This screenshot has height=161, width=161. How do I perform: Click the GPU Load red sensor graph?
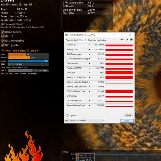click(x=119, y=73)
